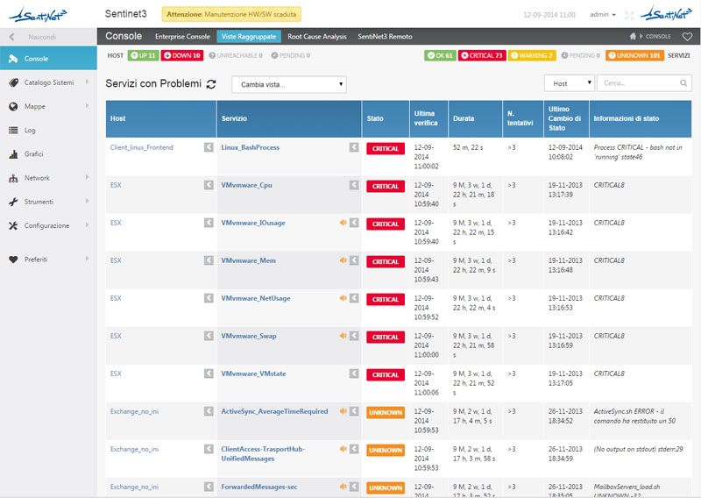The width and height of the screenshot is (701, 498).
Task: Click notification speaker icon for VMvmware_IOusage
Action: (x=343, y=223)
